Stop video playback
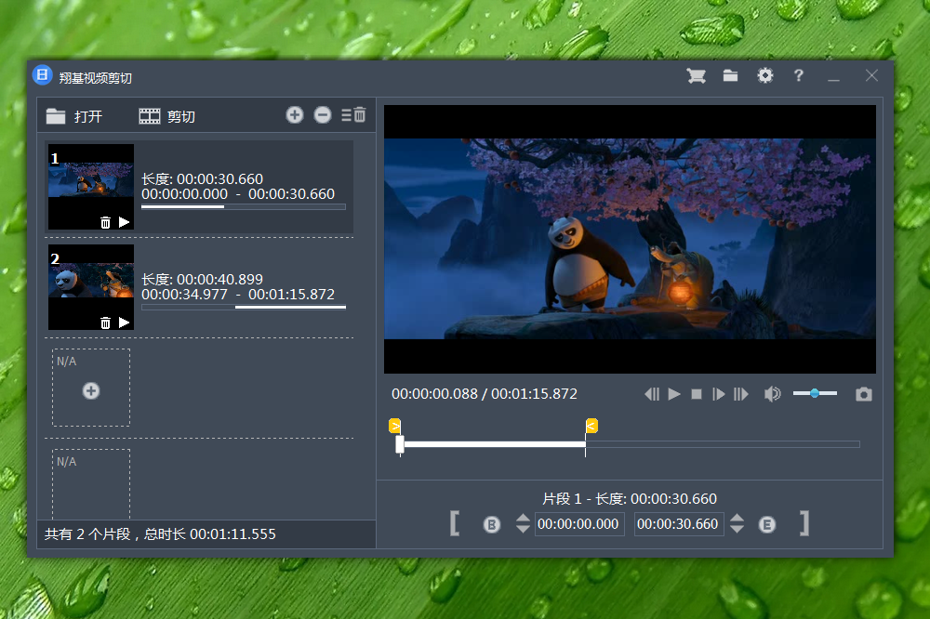The width and height of the screenshot is (930, 619). pyautogui.click(x=697, y=394)
